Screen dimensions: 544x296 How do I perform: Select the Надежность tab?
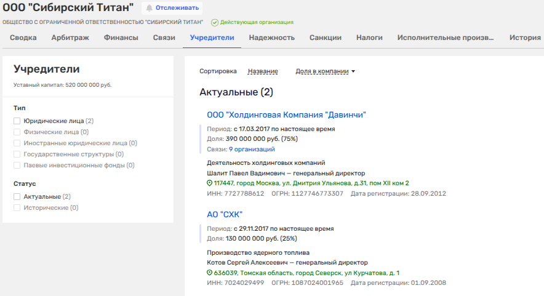coord(271,38)
